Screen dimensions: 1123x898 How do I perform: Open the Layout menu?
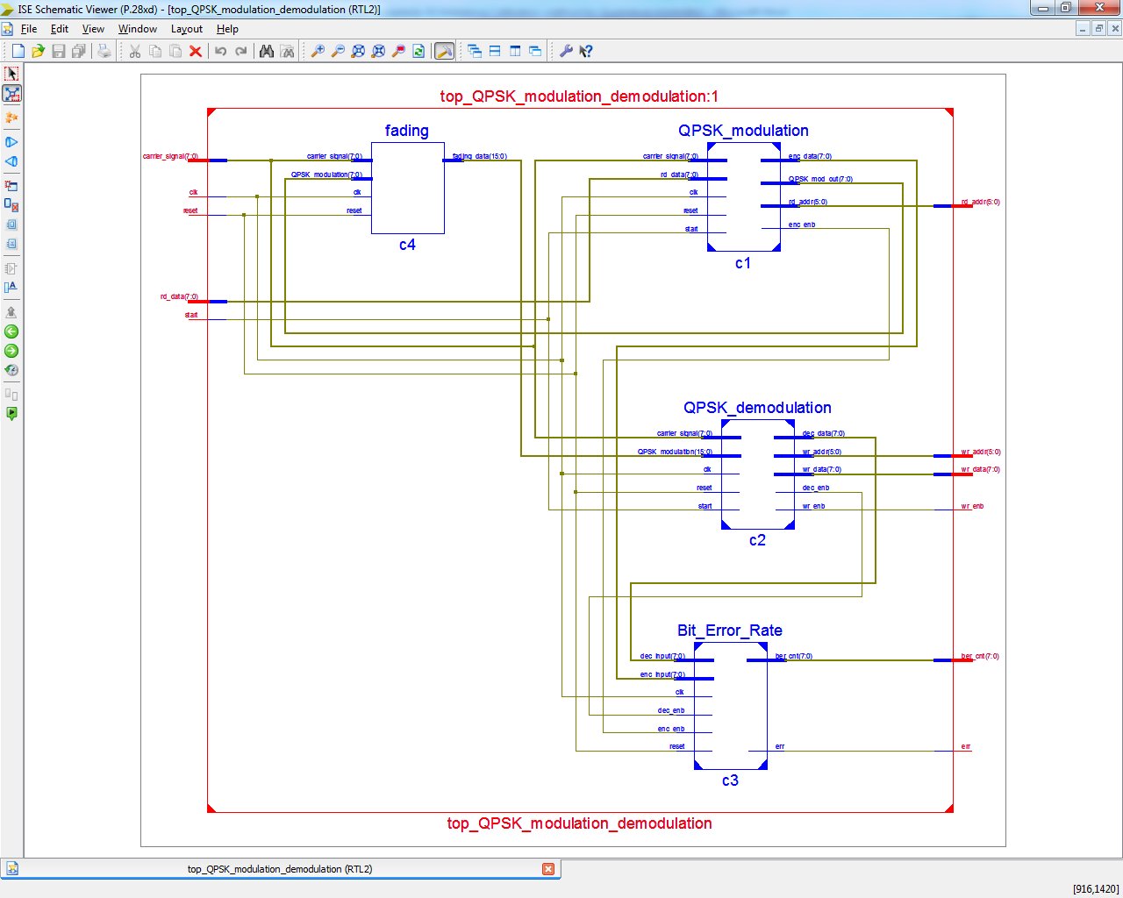click(187, 29)
